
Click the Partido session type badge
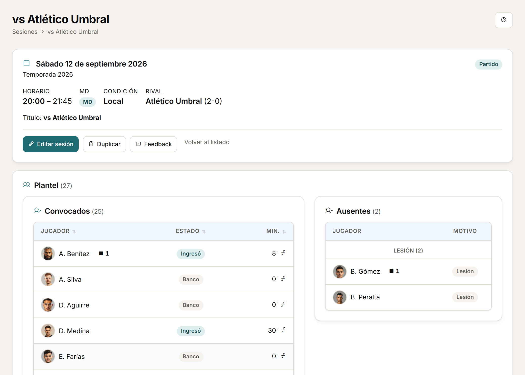489,64
